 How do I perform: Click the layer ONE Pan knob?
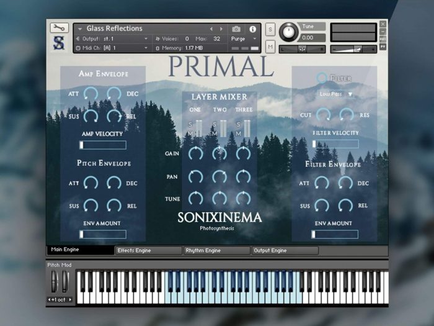196,176
